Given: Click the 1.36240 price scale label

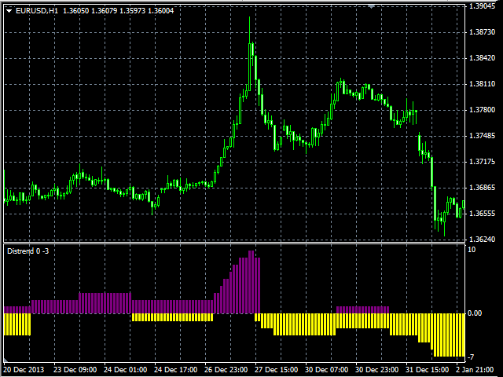Looking at the screenshot, I should click(482, 240).
